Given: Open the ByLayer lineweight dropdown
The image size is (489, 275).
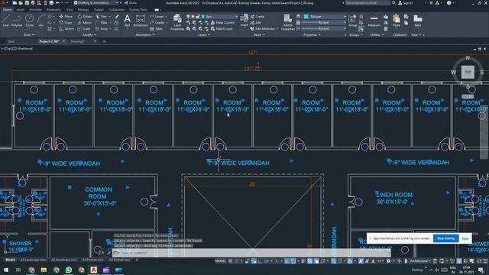Looking at the screenshot, I should [x=324, y=22].
